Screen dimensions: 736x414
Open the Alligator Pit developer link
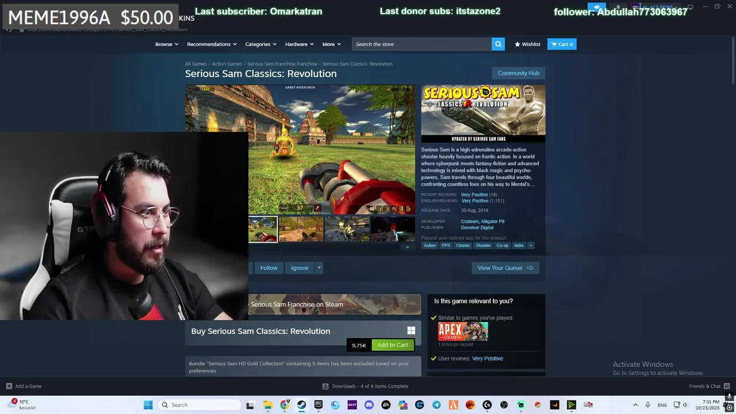click(x=493, y=221)
